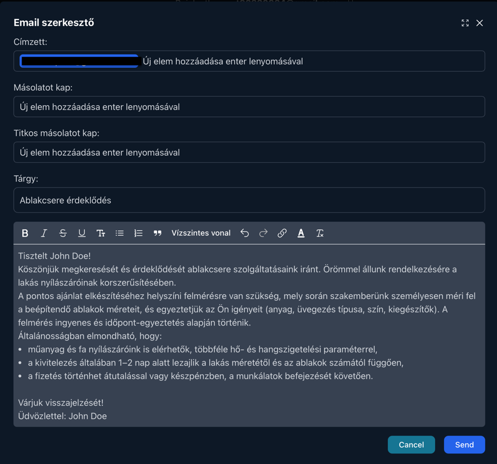Click the Send button
497x464 pixels.
click(464, 445)
